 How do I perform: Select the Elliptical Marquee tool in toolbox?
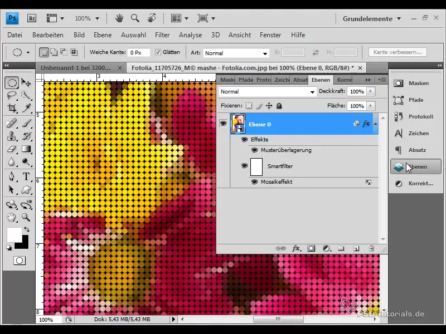[12, 83]
